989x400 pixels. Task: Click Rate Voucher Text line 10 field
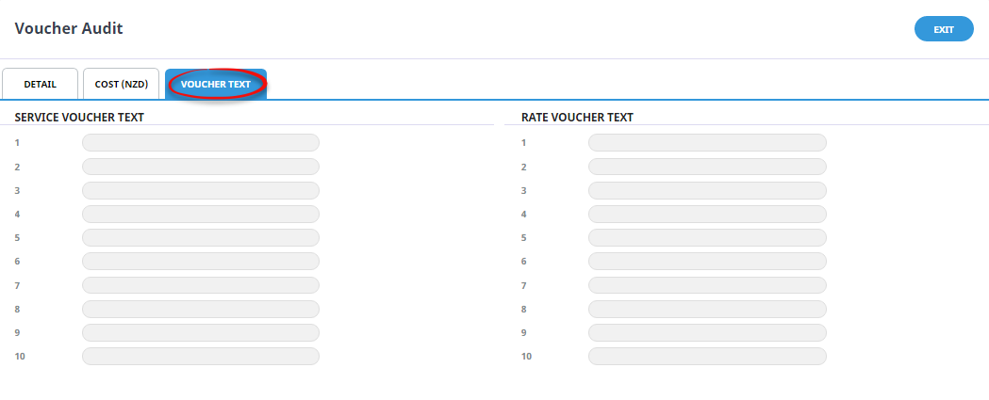point(707,356)
